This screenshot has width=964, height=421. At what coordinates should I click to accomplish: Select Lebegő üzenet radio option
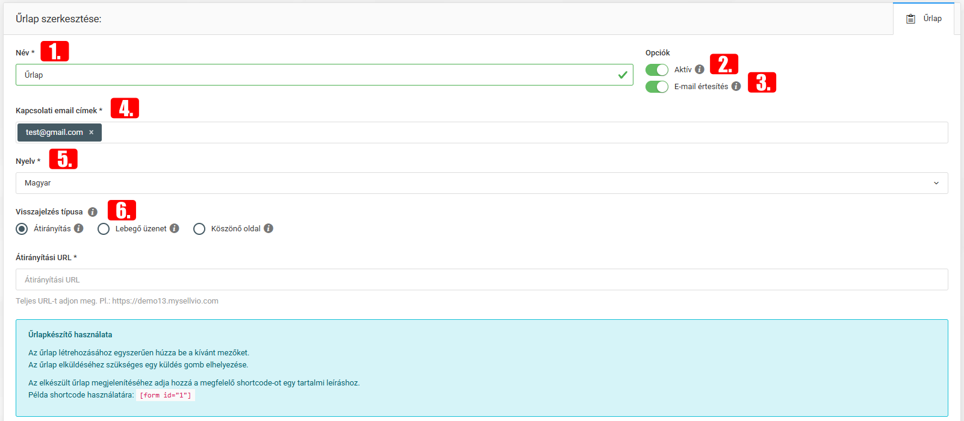[104, 229]
